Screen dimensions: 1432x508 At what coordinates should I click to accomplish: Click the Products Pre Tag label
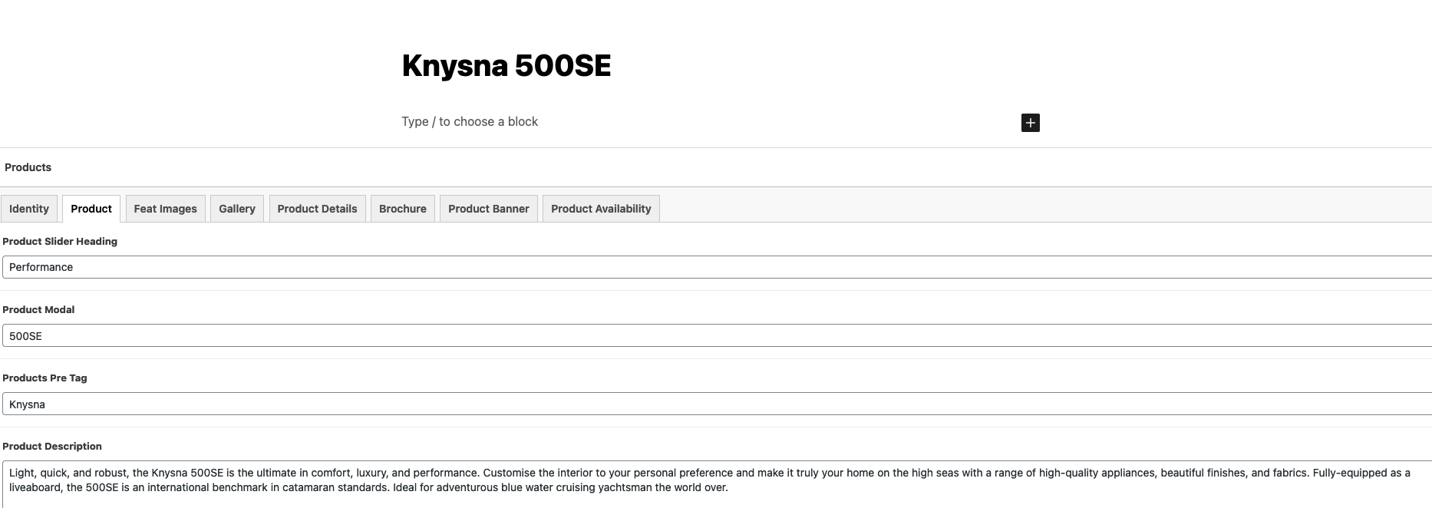(x=45, y=378)
